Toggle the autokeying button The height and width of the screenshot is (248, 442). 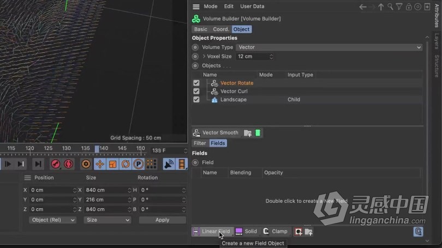click(69, 164)
